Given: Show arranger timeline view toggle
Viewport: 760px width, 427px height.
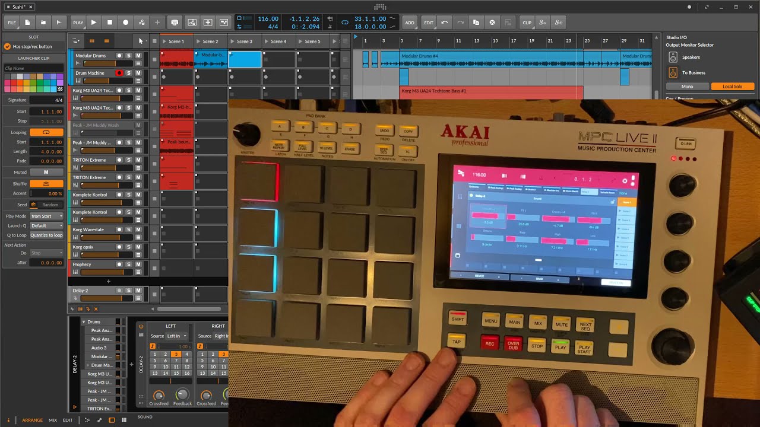Looking at the screenshot, I should click(x=106, y=41).
